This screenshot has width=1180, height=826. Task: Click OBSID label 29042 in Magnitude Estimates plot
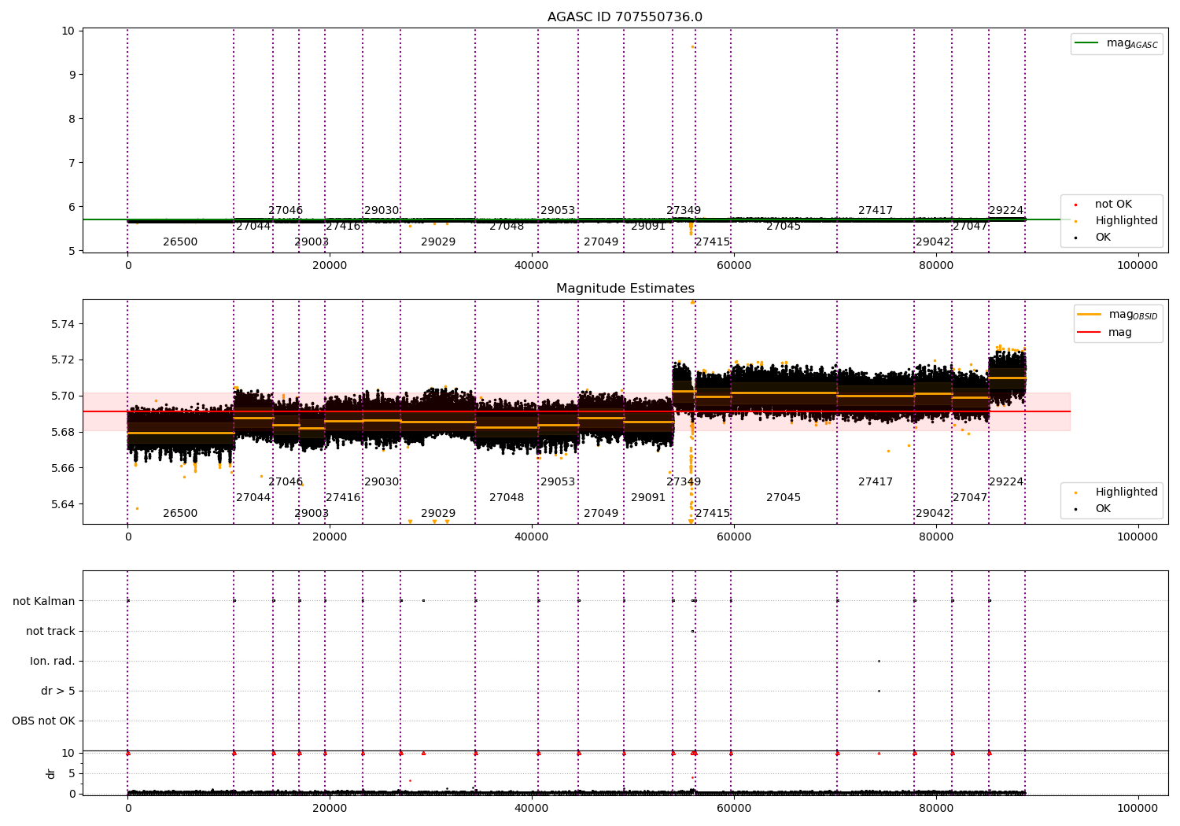[x=933, y=513]
